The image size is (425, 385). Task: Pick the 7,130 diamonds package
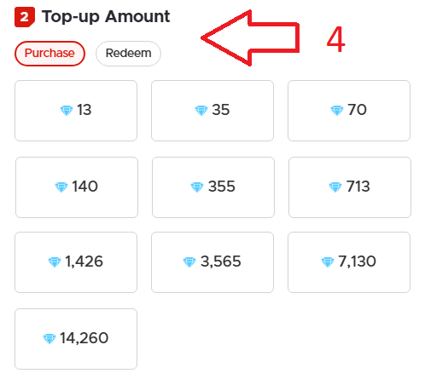click(349, 262)
